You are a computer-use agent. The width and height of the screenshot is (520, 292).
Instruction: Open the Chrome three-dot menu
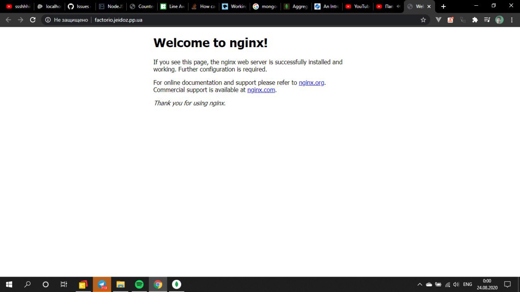tap(512, 19)
